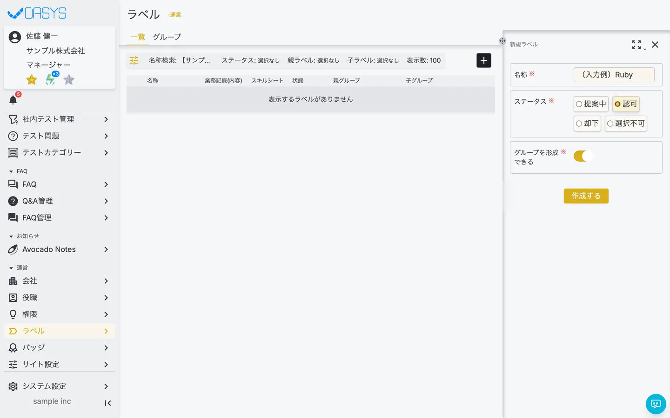
Task: Click the user avatar icon
Action: point(15,37)
